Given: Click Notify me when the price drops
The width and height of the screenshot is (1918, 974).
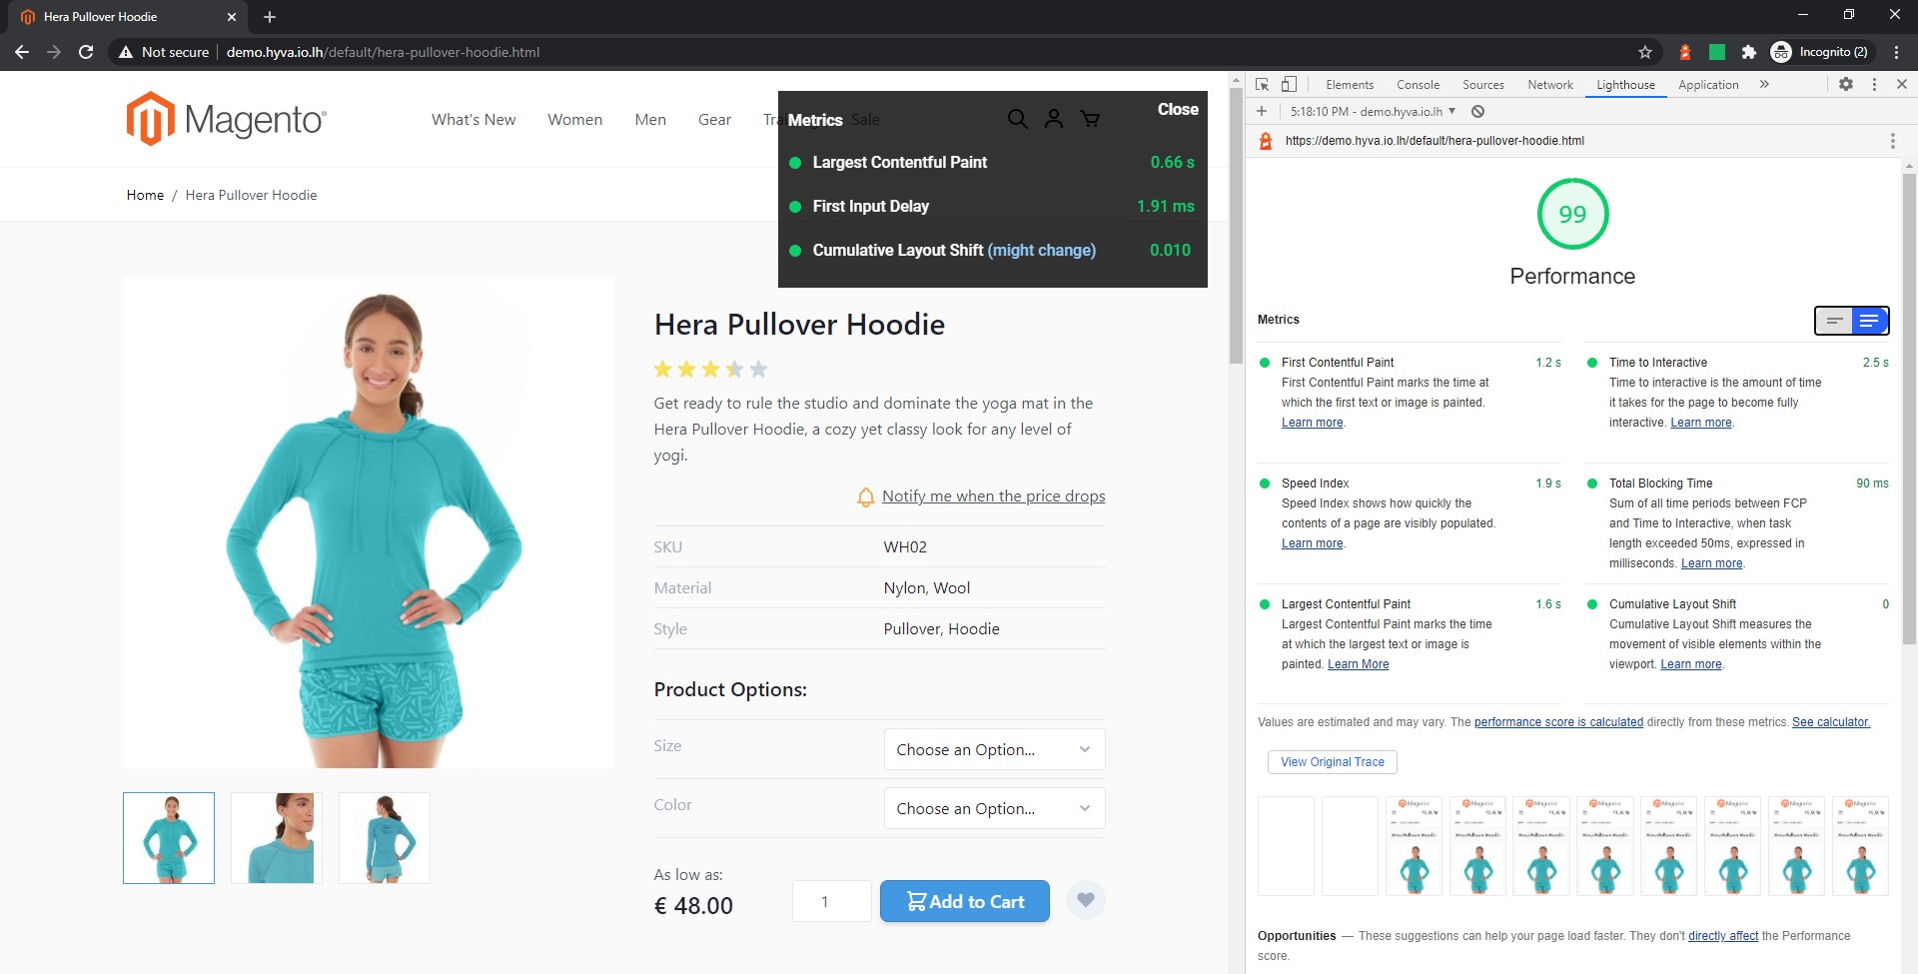Looking at the screenshot, I should pos(993,496).
